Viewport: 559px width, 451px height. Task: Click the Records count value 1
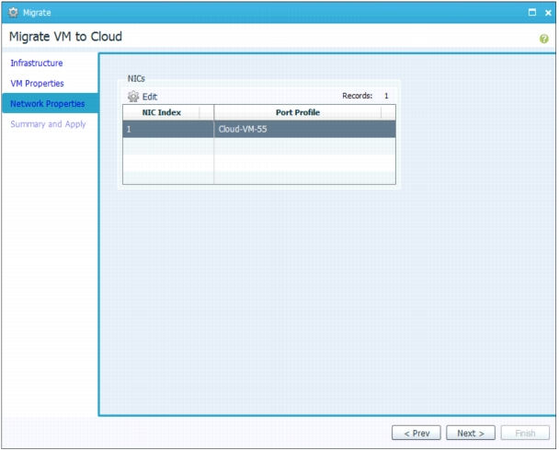click(386, 96)
